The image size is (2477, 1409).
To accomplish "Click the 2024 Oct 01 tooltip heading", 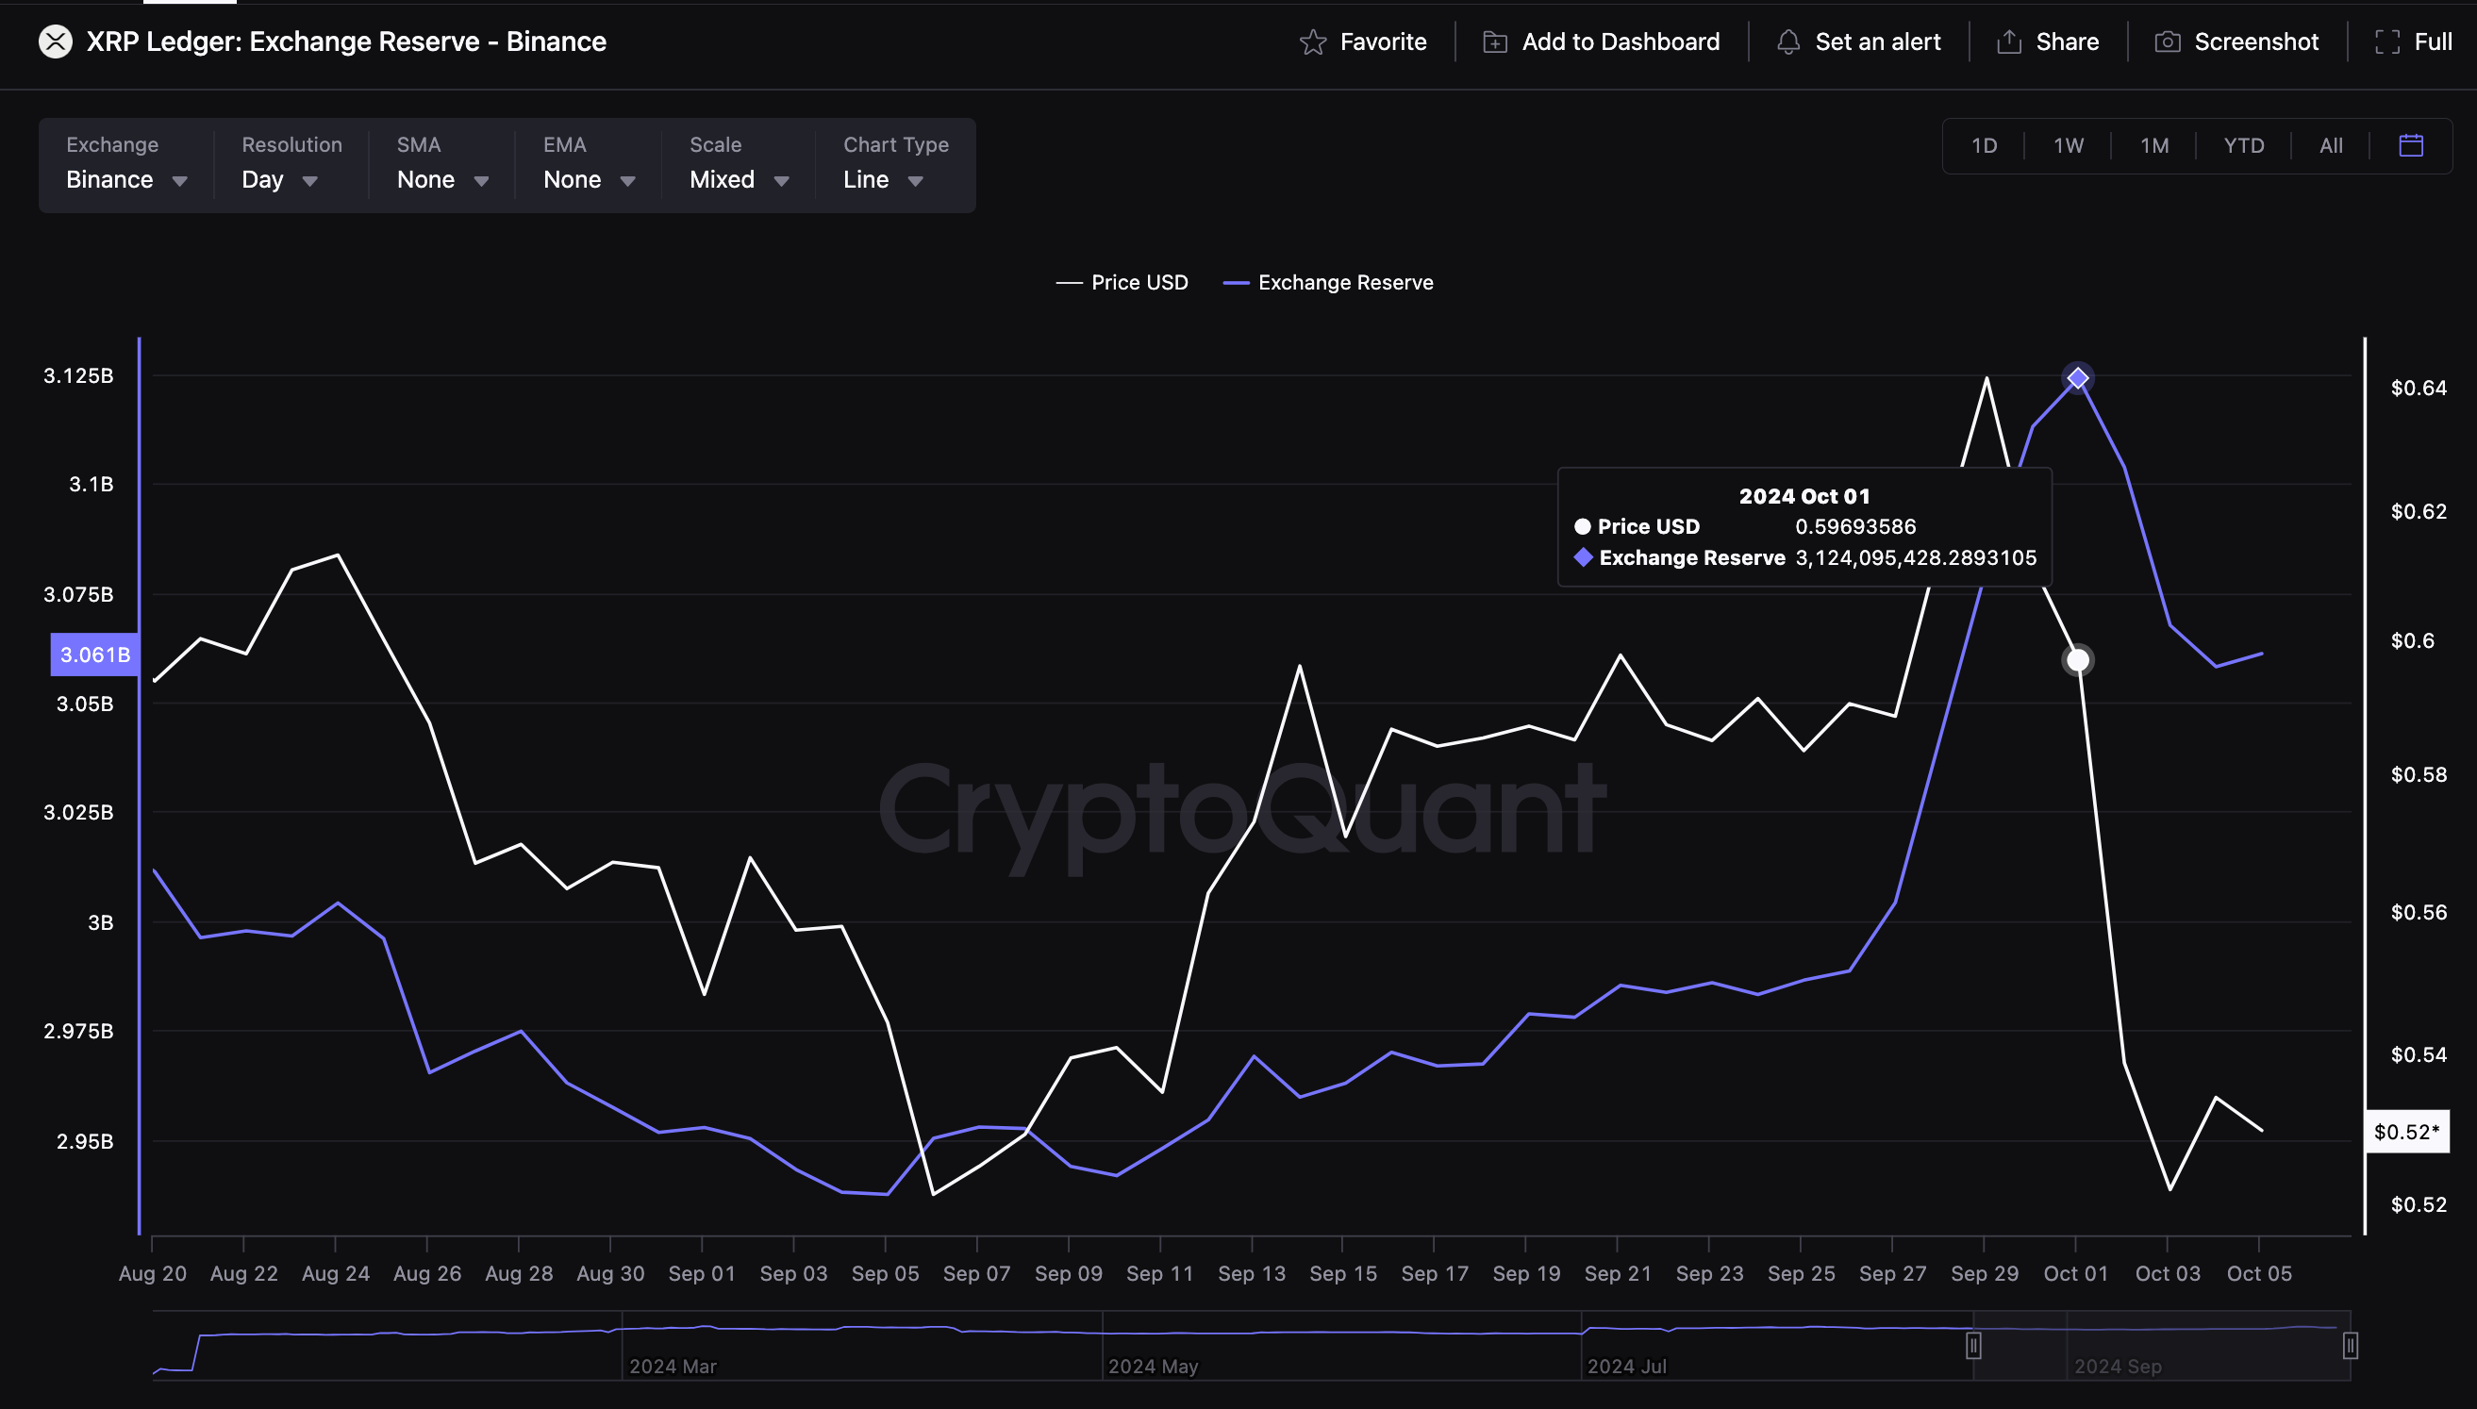I will click(x=1804, y=496).
